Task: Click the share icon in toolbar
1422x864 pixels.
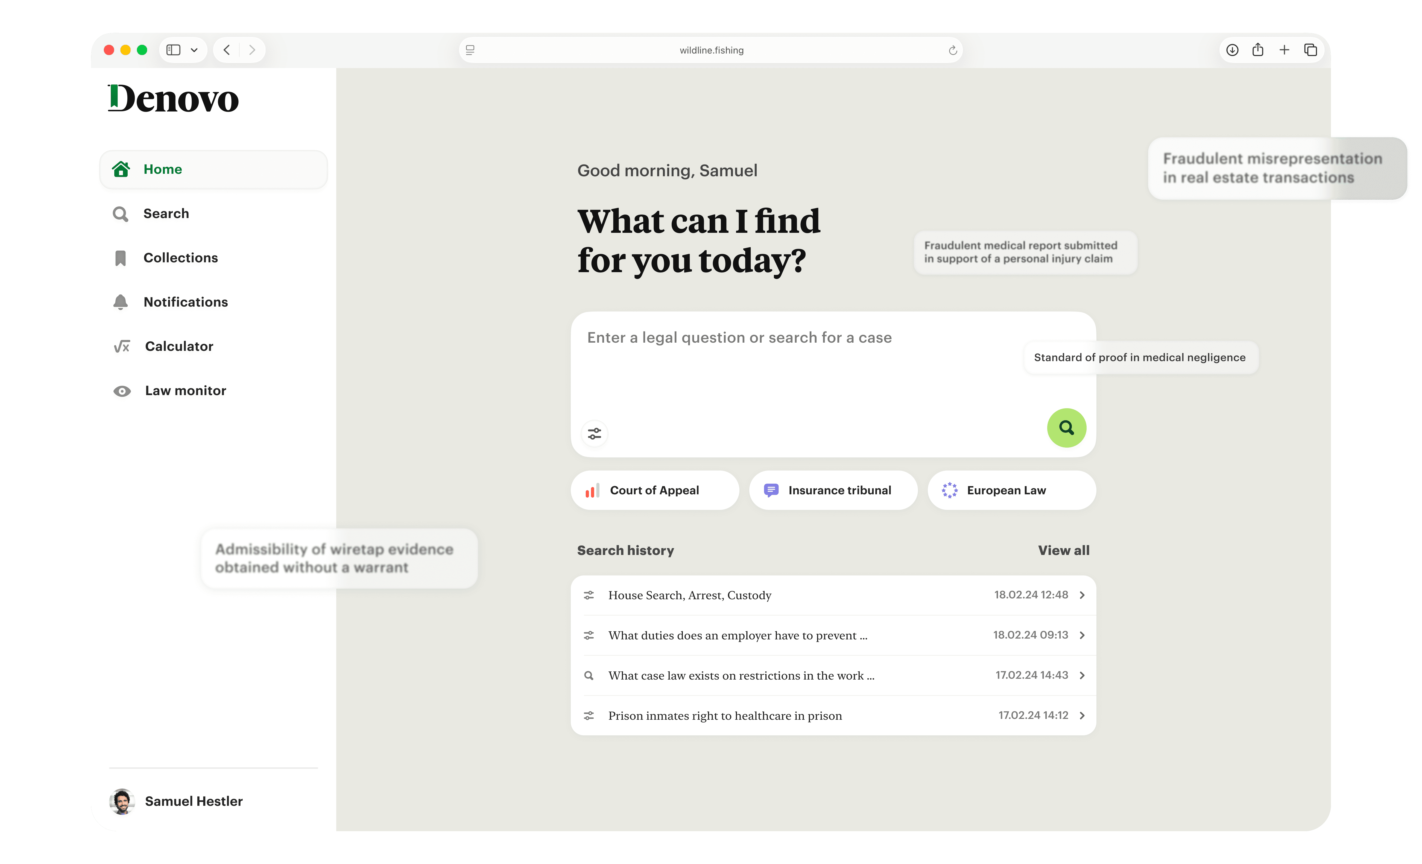Action: [x=1258, y=50]
